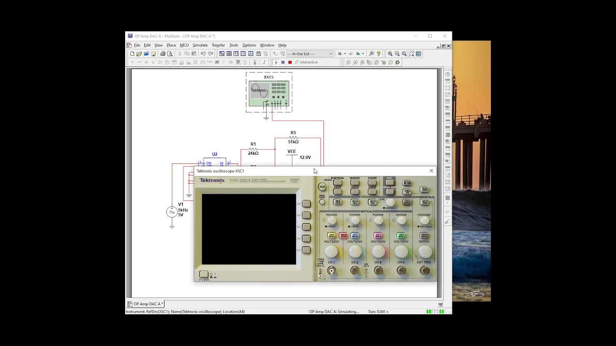Open the Simulate menu
The image size is (616, 346).
point(200,45)
